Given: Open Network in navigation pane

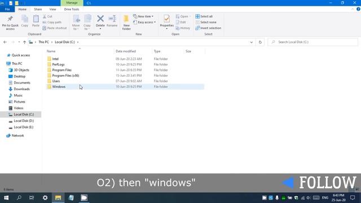Looking at the screenshot, I should pos(17,135).
